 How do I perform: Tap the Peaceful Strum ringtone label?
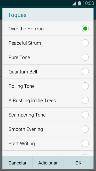[x=25, y=43]
